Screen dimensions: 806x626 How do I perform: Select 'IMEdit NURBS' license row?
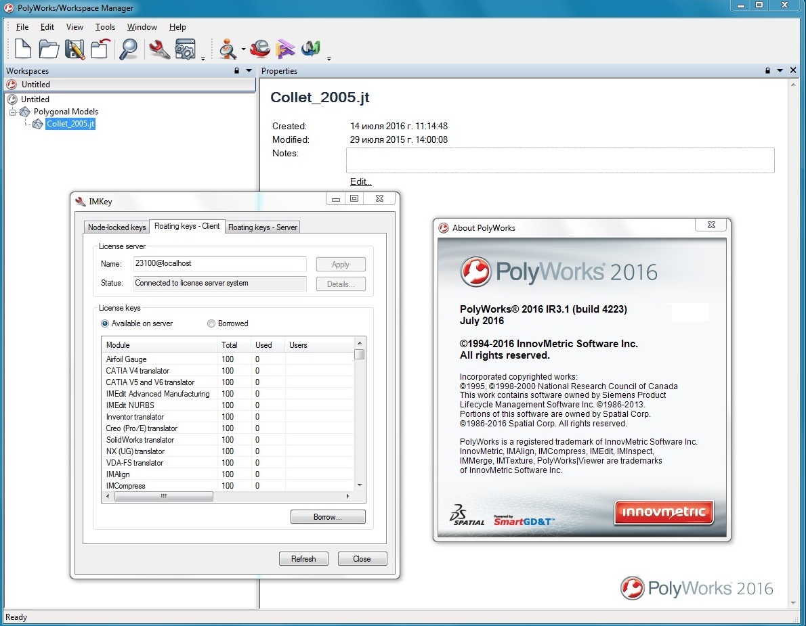228,405
